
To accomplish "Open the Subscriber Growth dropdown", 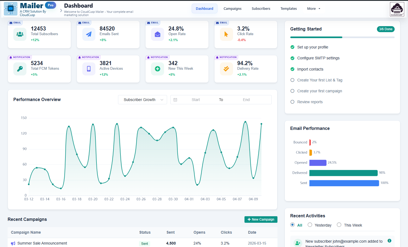I will [x=142, y=100].
